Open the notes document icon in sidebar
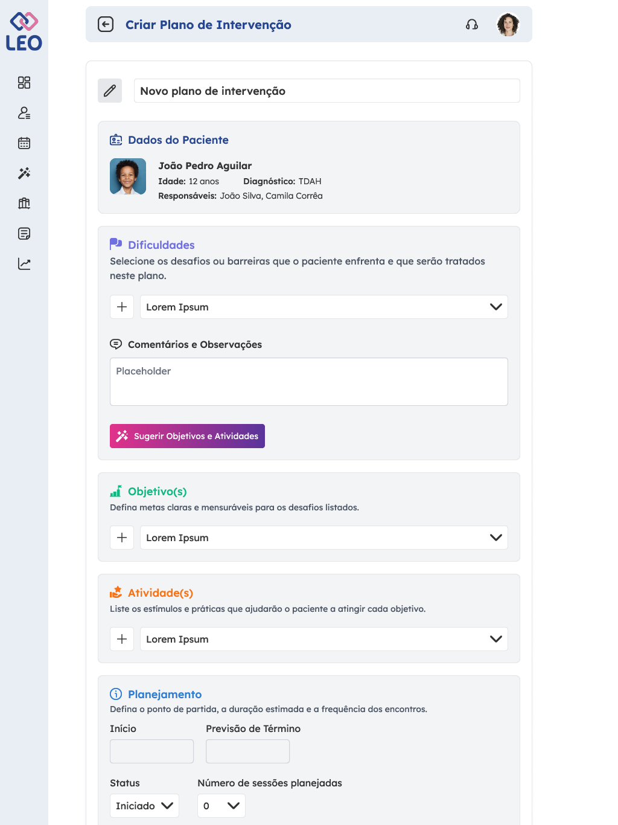618x825 pixels. pos(24,234)
